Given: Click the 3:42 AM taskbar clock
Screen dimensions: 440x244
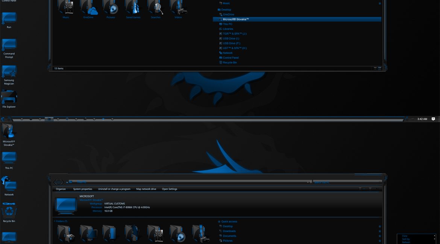Looking at the screenshot, I should pos(422,119).
